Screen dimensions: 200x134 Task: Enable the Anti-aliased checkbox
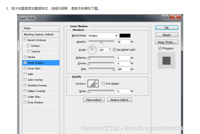coord(103,83)
